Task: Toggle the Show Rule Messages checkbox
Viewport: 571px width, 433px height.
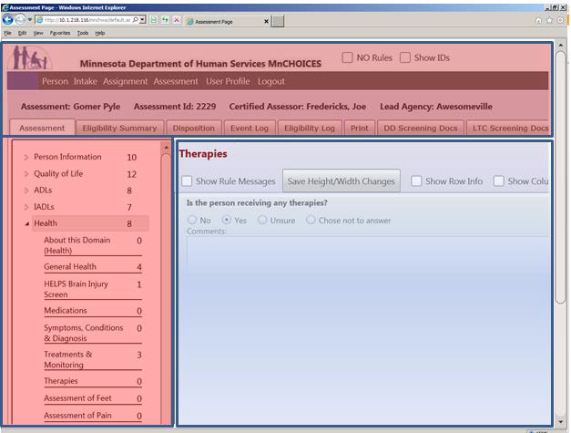Action: (187, 180)
